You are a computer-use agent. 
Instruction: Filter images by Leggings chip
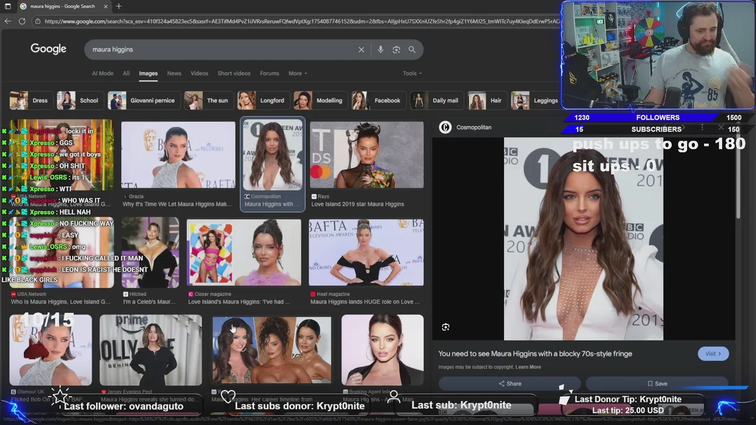[535, 100]
